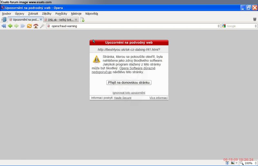The width and height of the screenshot is (258, 166).
Task: Minimize the Opera window
Action: [243, 7]
